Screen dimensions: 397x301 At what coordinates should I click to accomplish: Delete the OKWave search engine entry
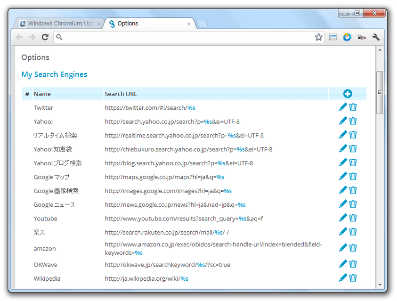point(353,264)
